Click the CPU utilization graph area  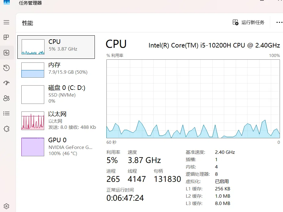point(193,99)
